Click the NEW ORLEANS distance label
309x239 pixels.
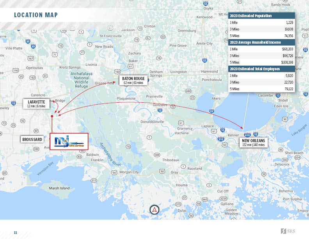click(254, 143)
